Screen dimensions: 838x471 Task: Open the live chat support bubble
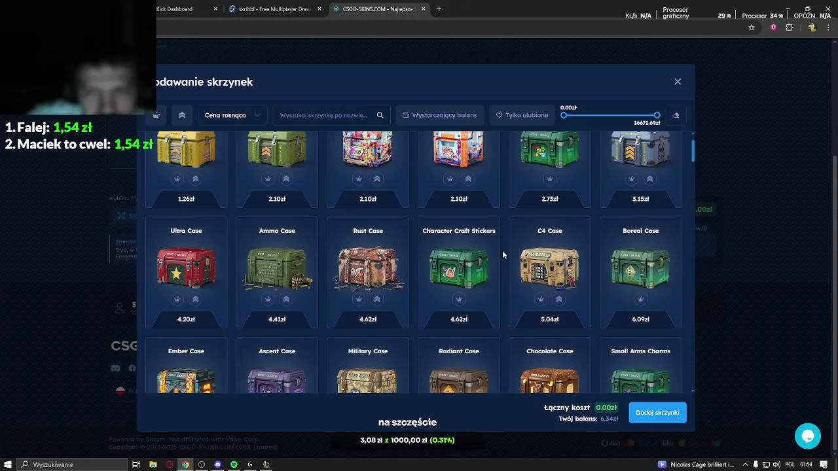pyautogui.click(x=808, y=436)
